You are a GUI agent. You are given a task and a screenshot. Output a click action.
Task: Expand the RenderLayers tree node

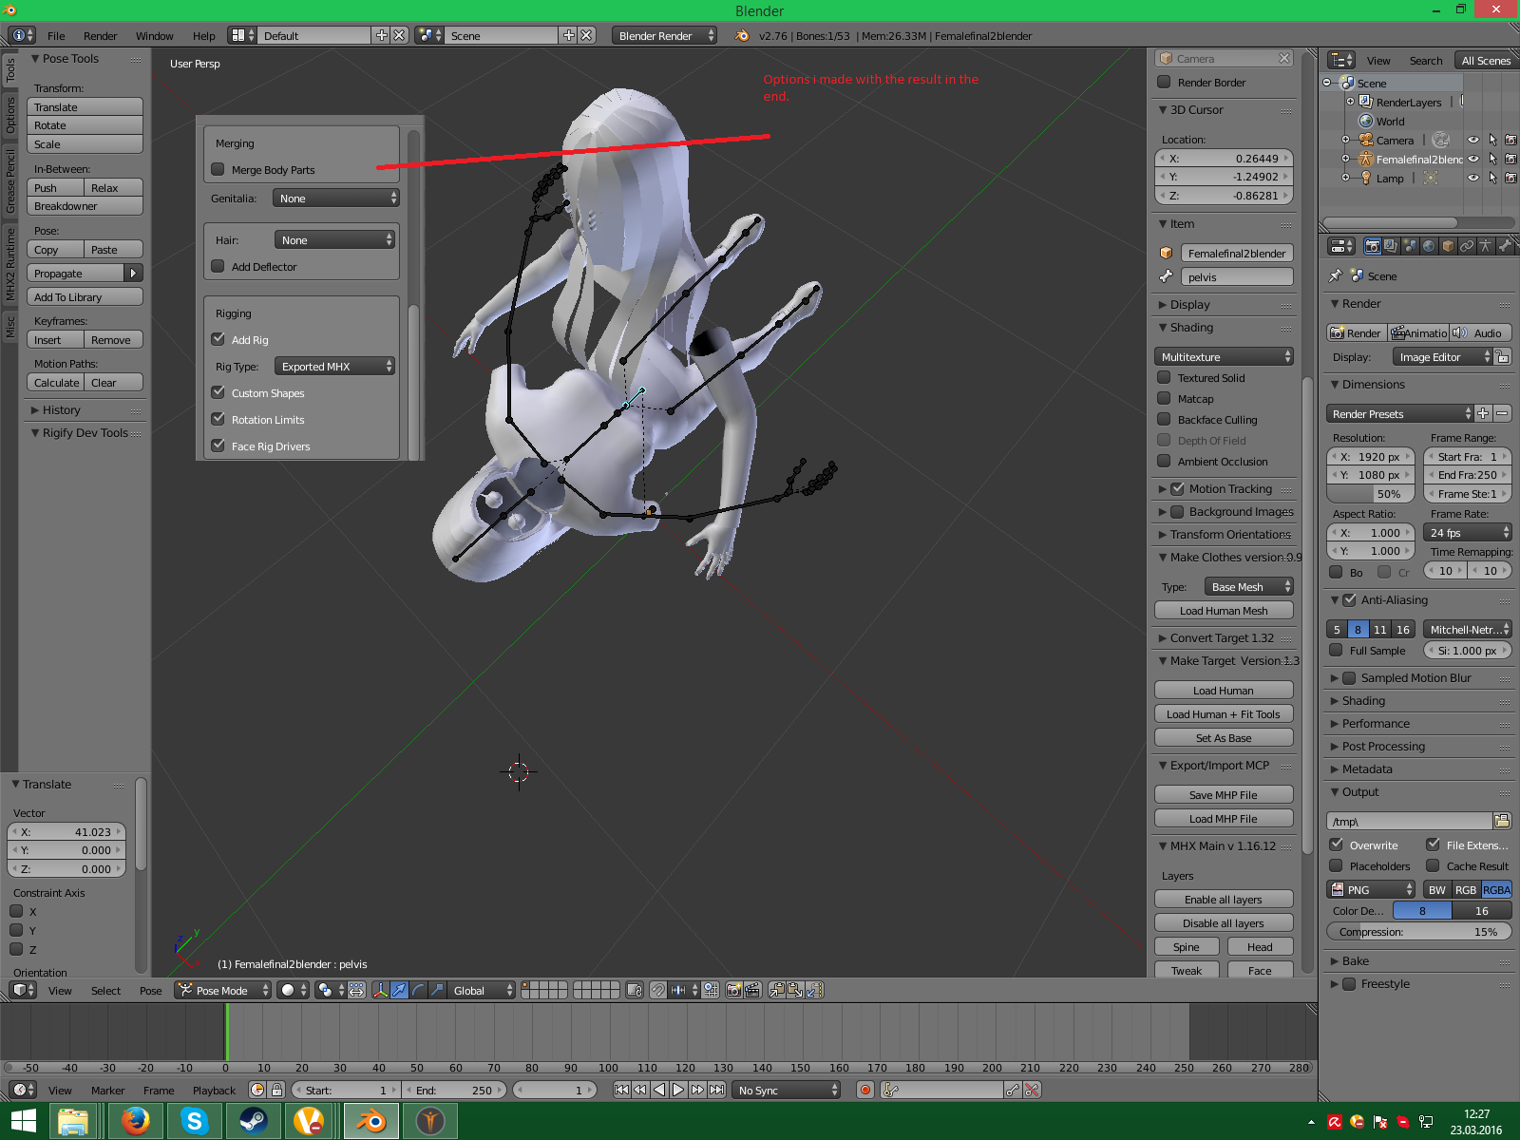point(1350,102)
